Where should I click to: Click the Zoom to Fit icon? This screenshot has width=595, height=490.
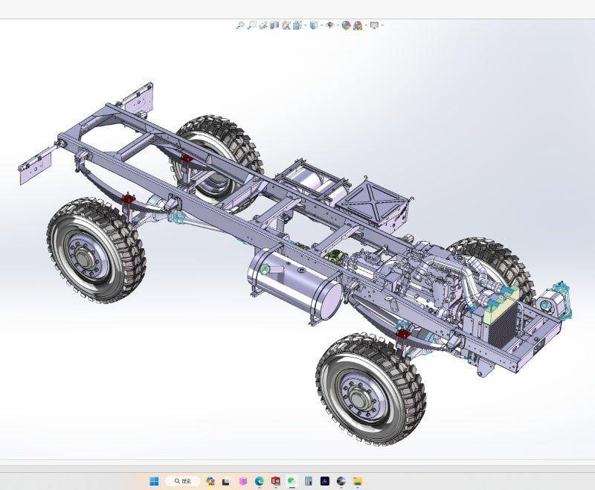(x=240, y=25)
